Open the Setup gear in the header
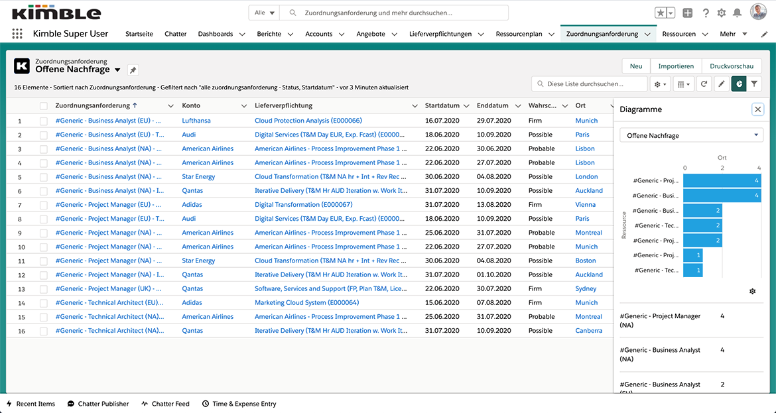This screenshot has width=776, height=413. pyautogui.click(x=722, y=13)
